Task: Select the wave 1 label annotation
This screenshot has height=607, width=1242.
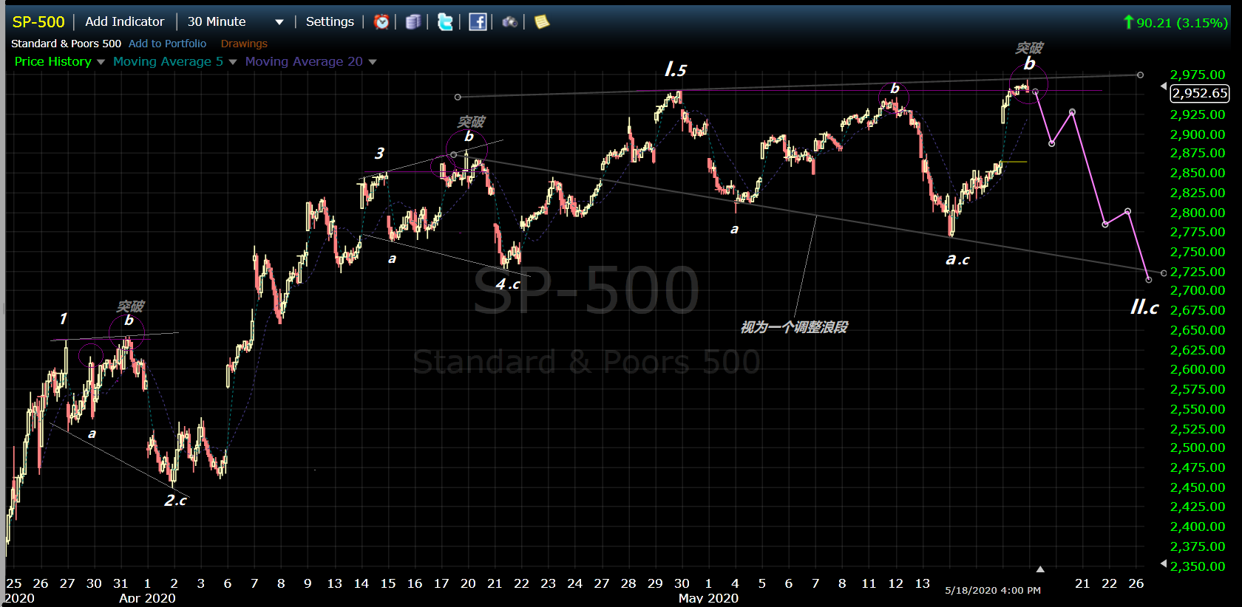Action: tap(64, 319)
